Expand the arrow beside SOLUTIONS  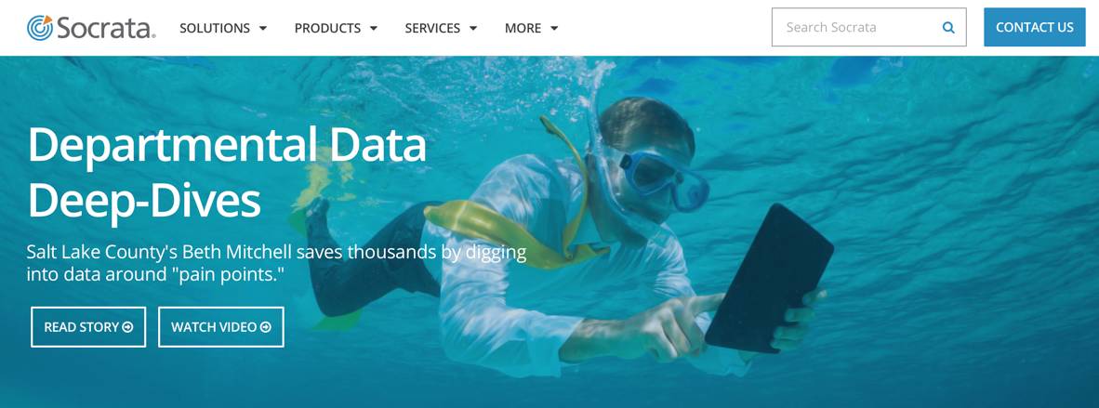click(263, 29)
